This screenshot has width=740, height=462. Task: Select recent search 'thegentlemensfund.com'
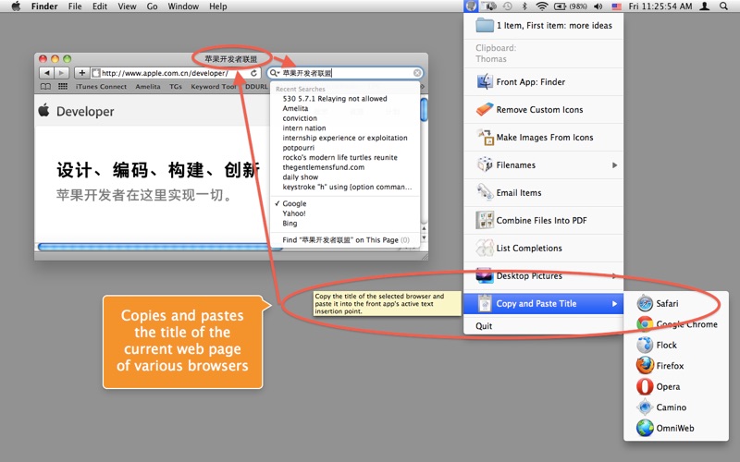click(323, 167)
